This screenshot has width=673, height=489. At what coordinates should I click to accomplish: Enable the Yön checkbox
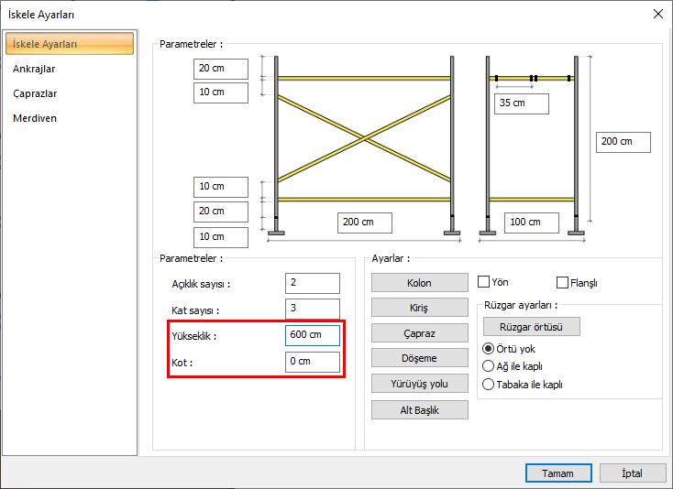click(x=485, y=282)
